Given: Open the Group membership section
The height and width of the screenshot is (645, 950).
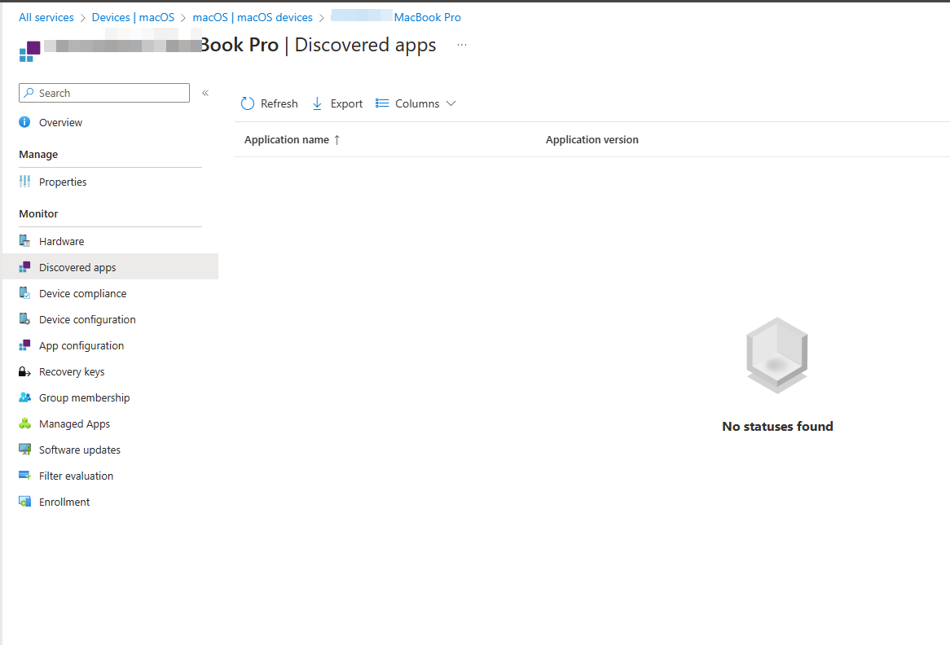Looking at the screenshot, I should (x=84, y=397).
